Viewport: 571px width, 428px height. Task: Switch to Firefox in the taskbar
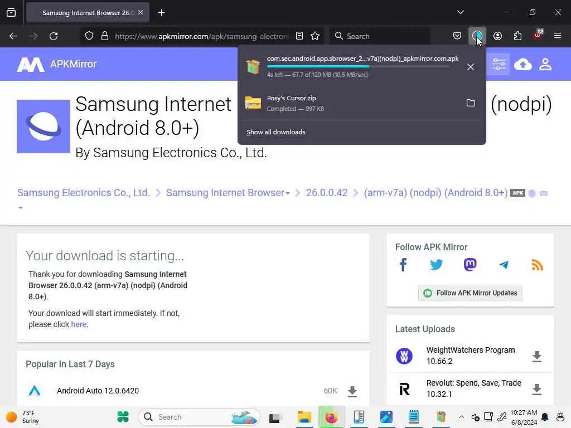click(331, 417)
